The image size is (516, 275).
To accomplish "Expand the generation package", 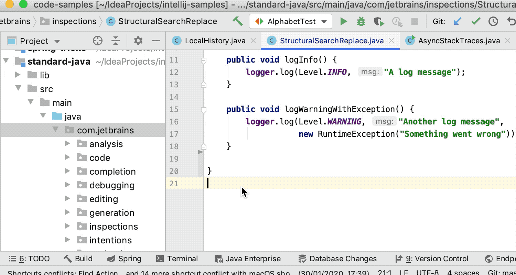I will coord(67,212).
